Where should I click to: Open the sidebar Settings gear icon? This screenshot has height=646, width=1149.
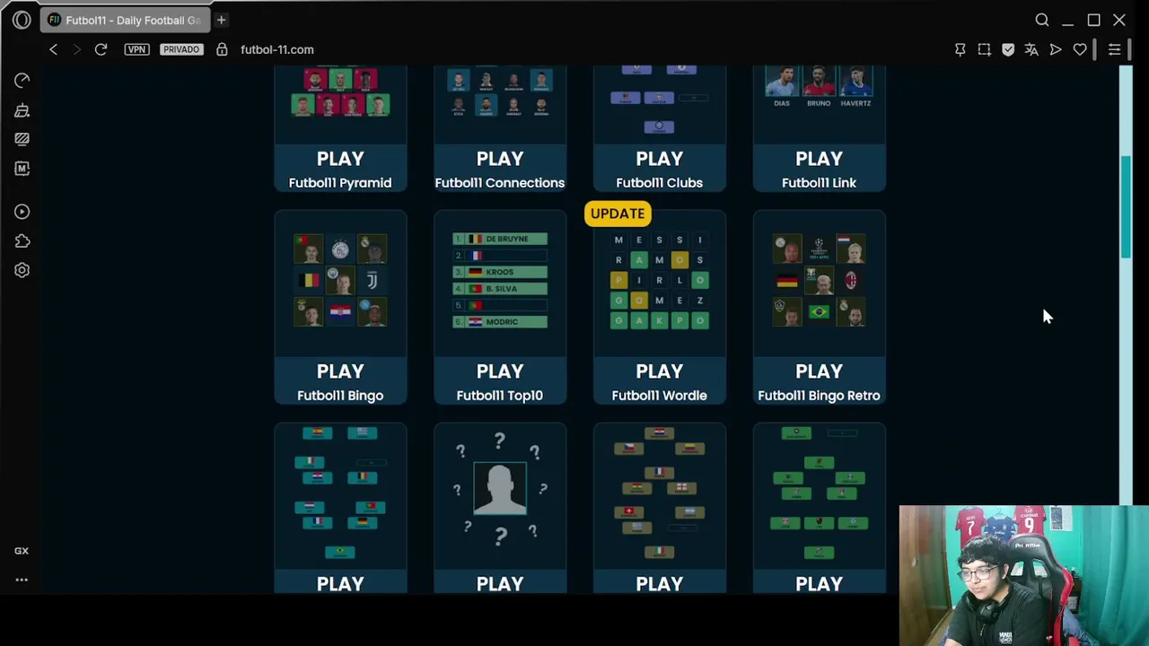pos(22,270)
